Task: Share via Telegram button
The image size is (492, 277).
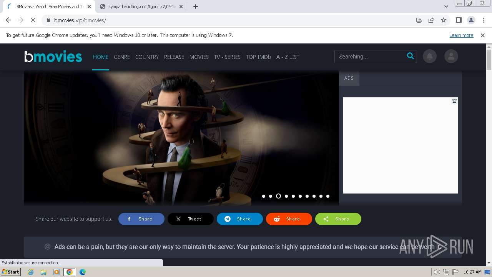Action: 240,219
